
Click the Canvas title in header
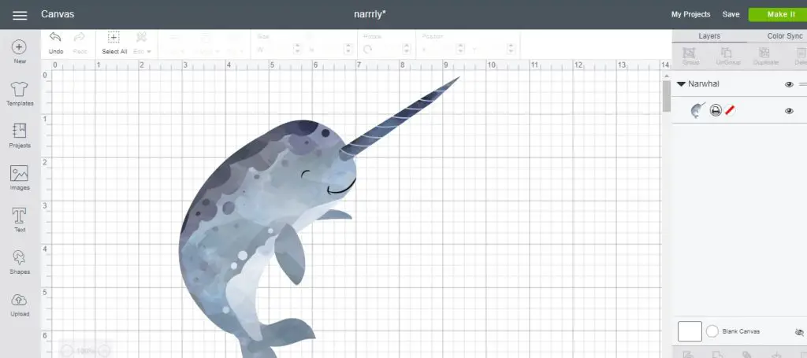click(58, 14)
